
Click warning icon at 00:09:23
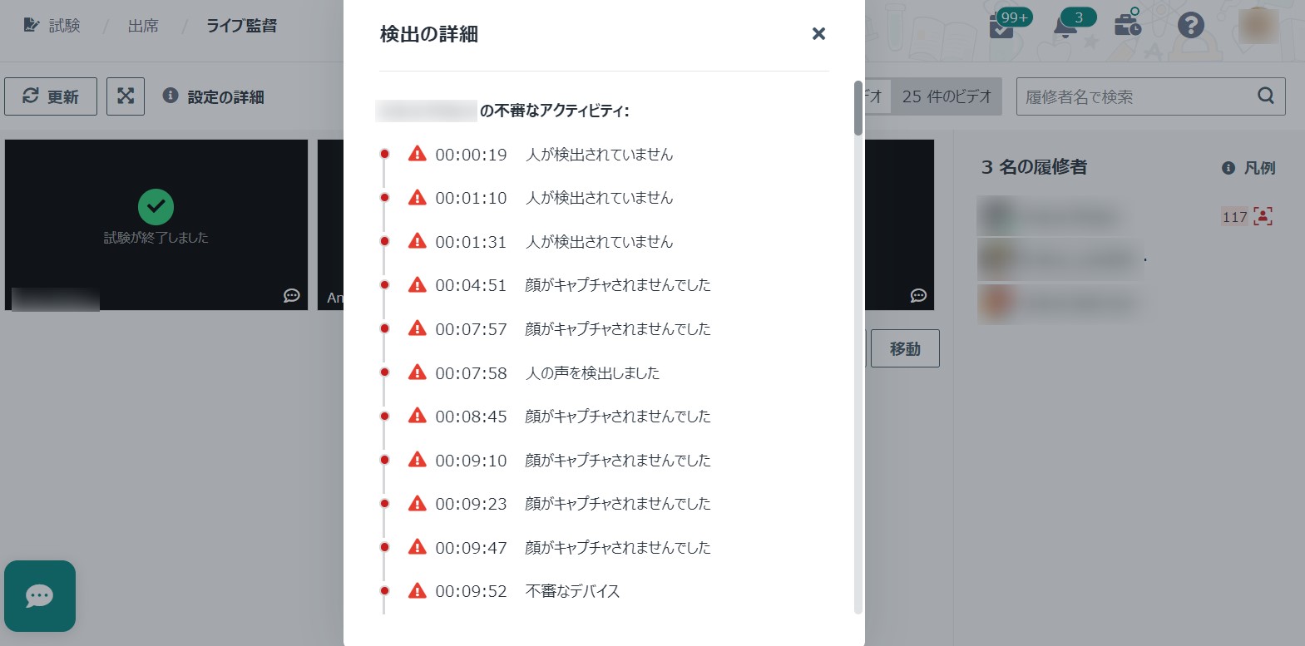(418, 503)
